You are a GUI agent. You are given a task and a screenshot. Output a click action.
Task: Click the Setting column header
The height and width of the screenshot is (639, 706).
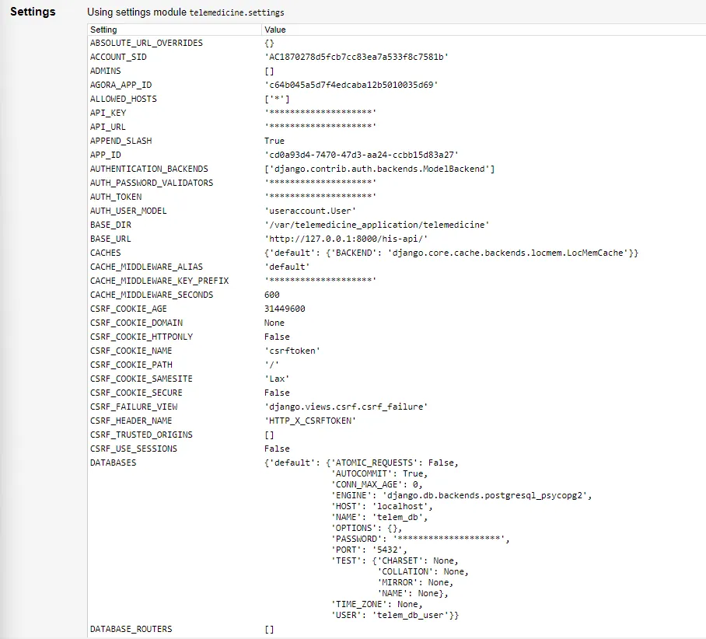[x=103, y=30]
